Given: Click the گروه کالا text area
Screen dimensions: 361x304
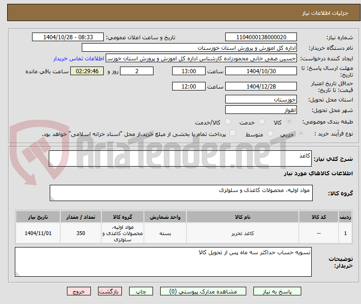Looking at the screenshot, I should click(181, 193).
